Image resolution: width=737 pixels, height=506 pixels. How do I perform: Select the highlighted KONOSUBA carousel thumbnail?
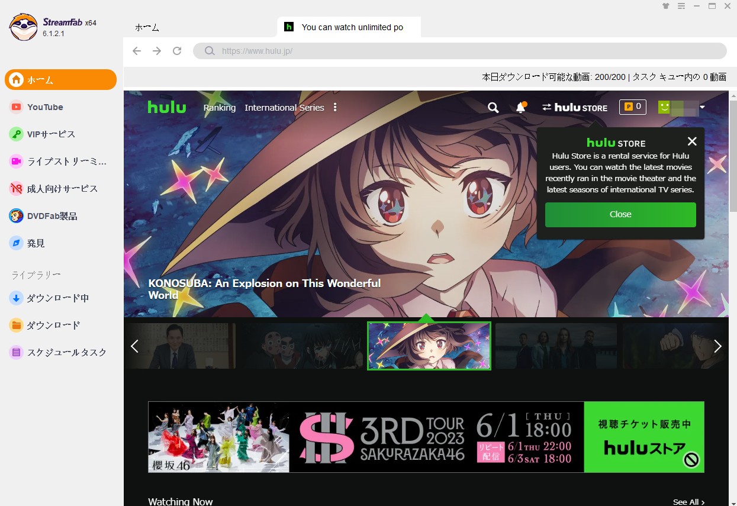tap(429, 346)
